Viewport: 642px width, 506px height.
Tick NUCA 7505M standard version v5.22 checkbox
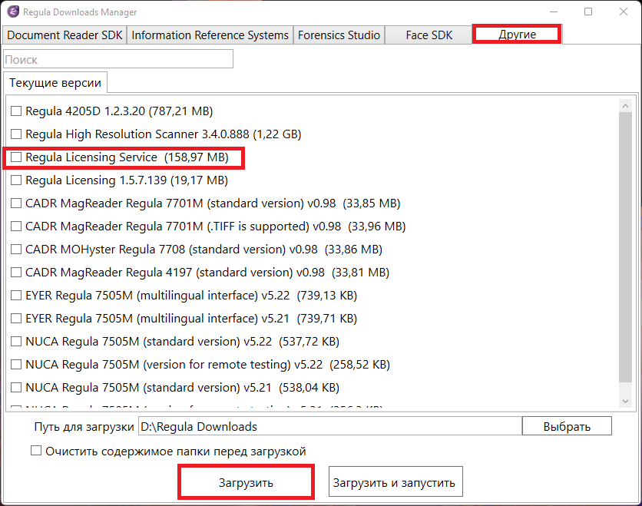(16, 342)
